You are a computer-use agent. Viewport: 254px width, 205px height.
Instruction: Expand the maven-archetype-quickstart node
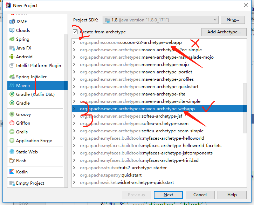click(x=74, y=86)
